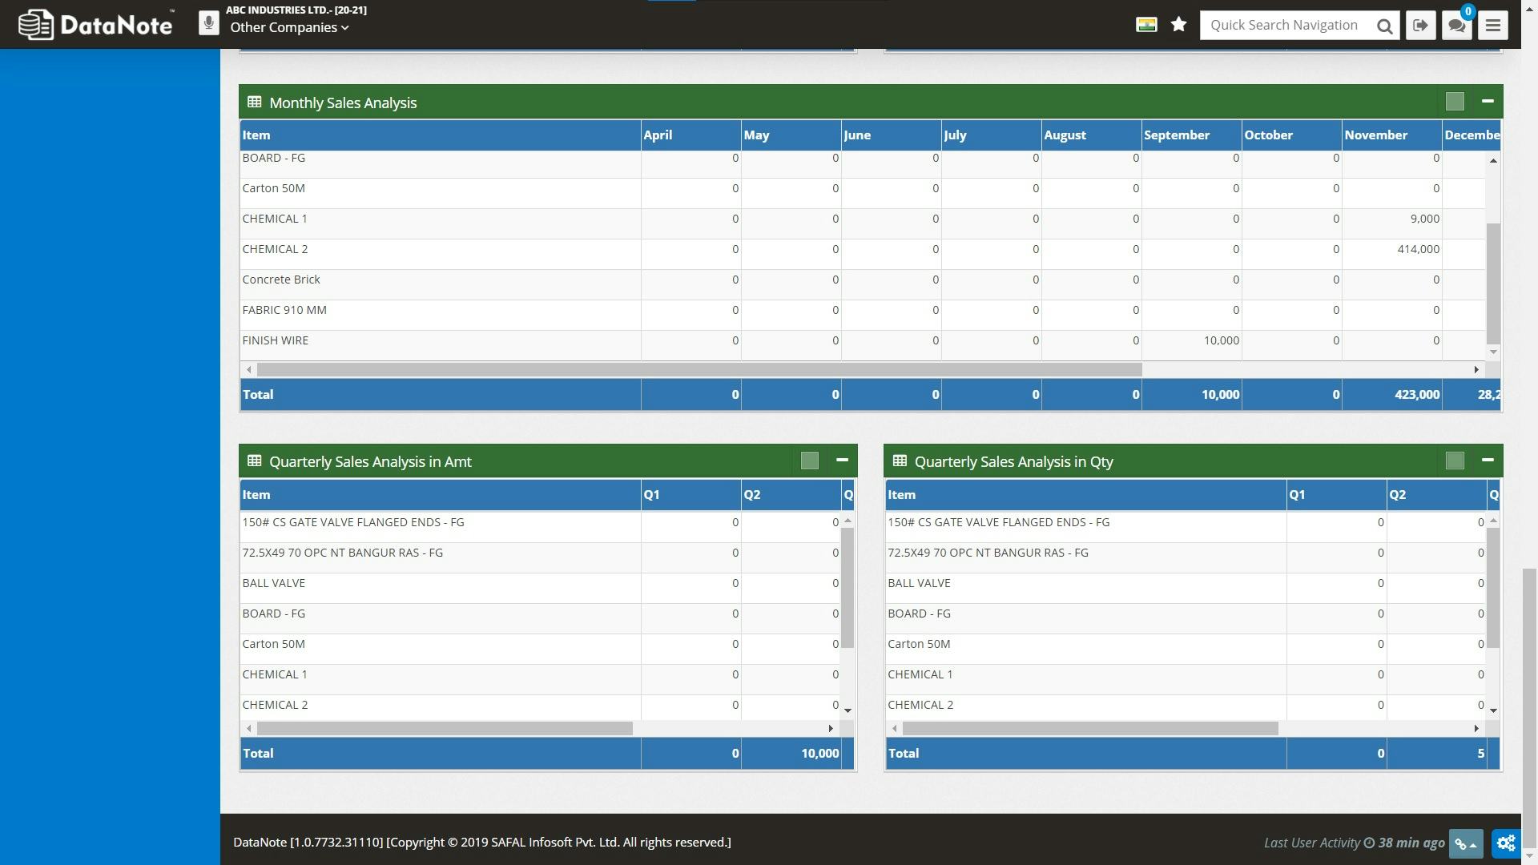Click the microphone voice command icon
The image size is (1538, 865).
pyautogui.click(x=208, y=23)
